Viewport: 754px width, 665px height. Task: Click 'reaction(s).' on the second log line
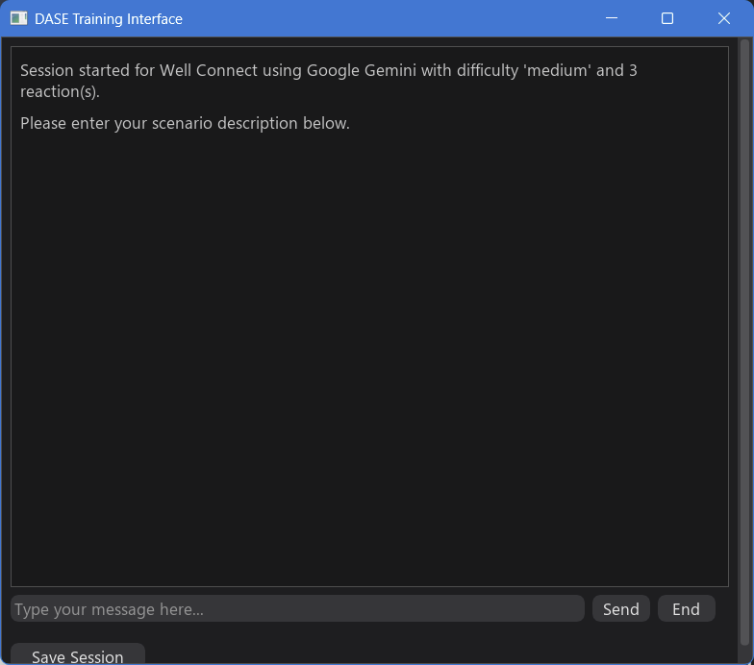tap(60, 92)
